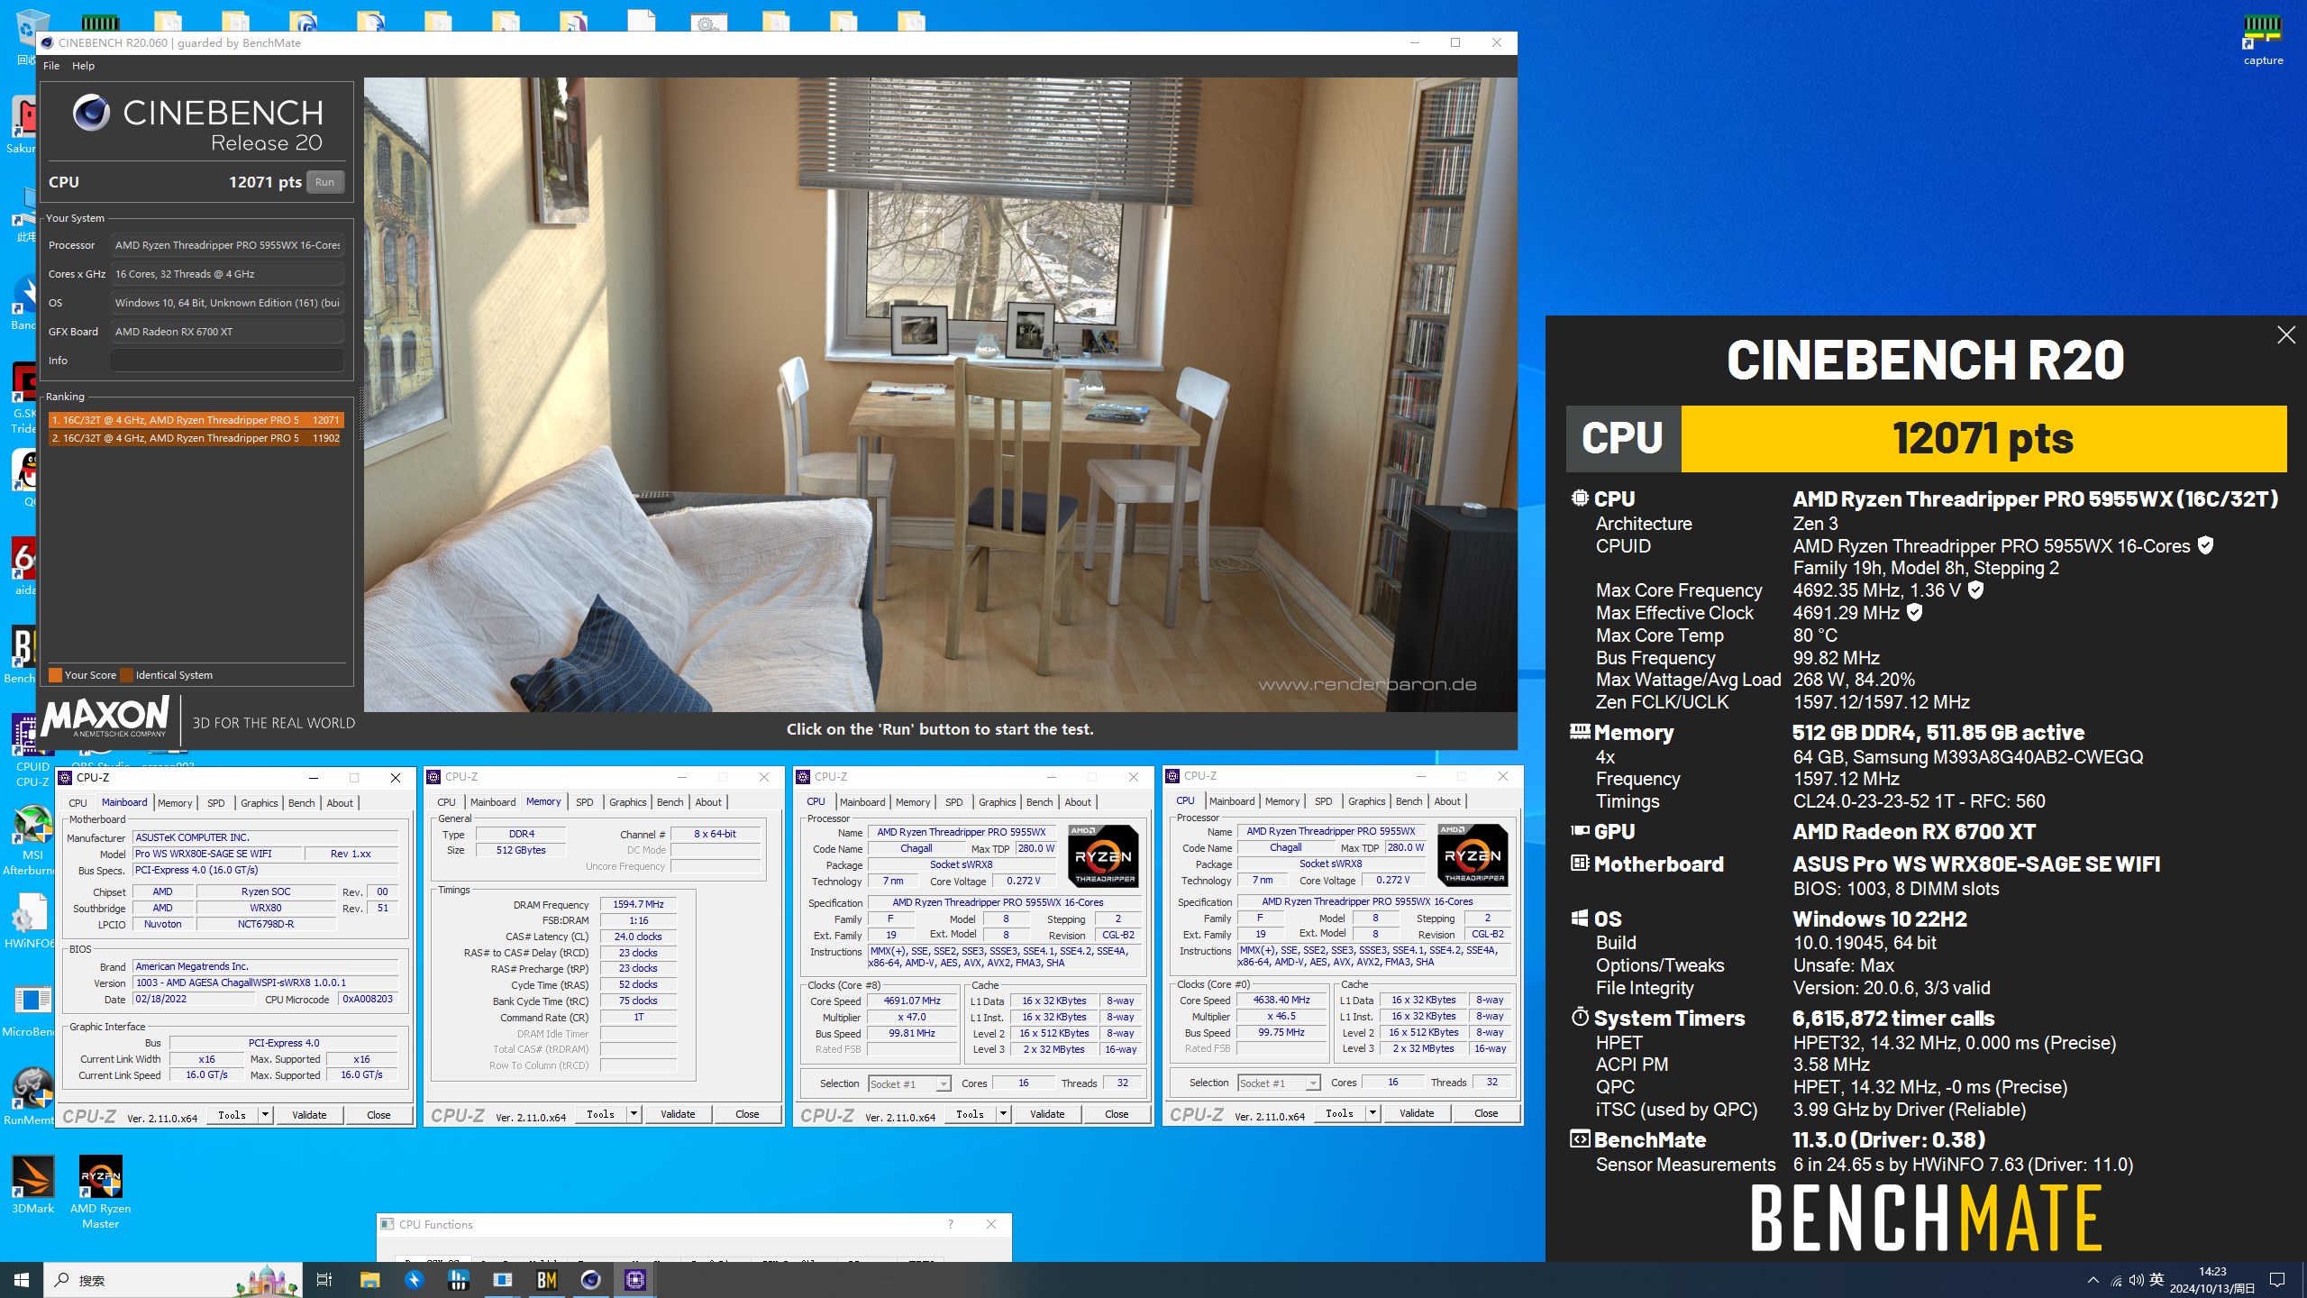
Task: Open the MSI Afterburner desktop icon
Action: tap(32, 840)
